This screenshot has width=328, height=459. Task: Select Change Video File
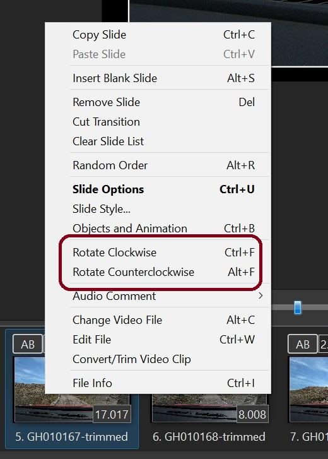tap(158, 320)
